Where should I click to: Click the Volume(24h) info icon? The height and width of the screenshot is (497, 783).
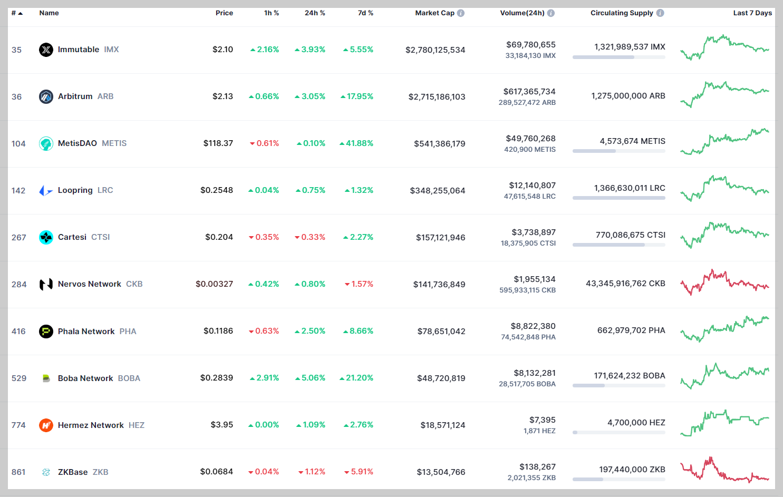551,13
